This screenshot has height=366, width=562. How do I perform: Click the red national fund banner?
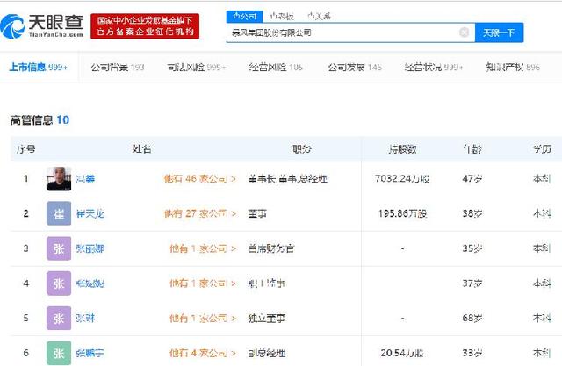pyautogui.click(x=145, y=26)
